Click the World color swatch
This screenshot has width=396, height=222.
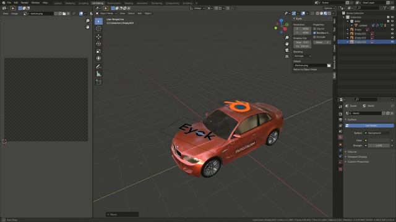(379, 141)
